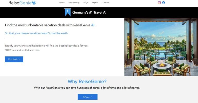Image resolution: width=198 pixels, height=103 pixels.
Task: Open the Contact page
Action: pos(106,3)
